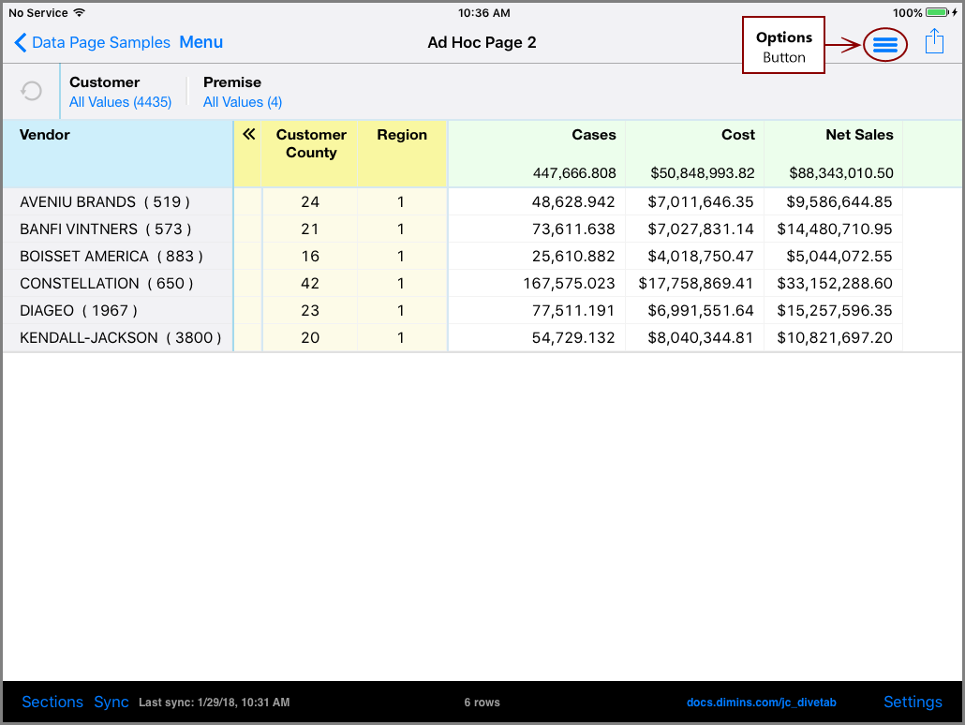Image resolution: width=965 pixels, height=725 pixels.
Task: Open the Menu from the top bar
Action: [x=201, y=42]
